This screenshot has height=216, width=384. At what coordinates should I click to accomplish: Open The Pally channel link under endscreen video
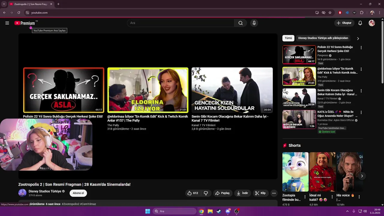click(113, 125)
